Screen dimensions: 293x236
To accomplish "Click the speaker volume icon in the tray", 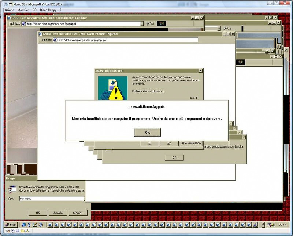I will (273, 225).
